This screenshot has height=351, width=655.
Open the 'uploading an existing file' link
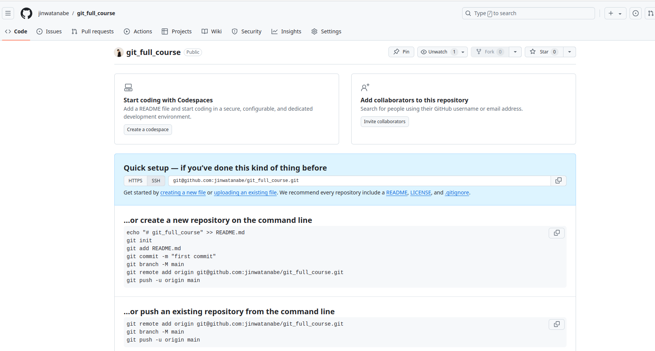click(245, 193)
